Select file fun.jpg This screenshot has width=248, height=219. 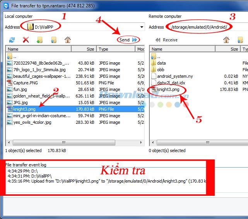[20, 89]
